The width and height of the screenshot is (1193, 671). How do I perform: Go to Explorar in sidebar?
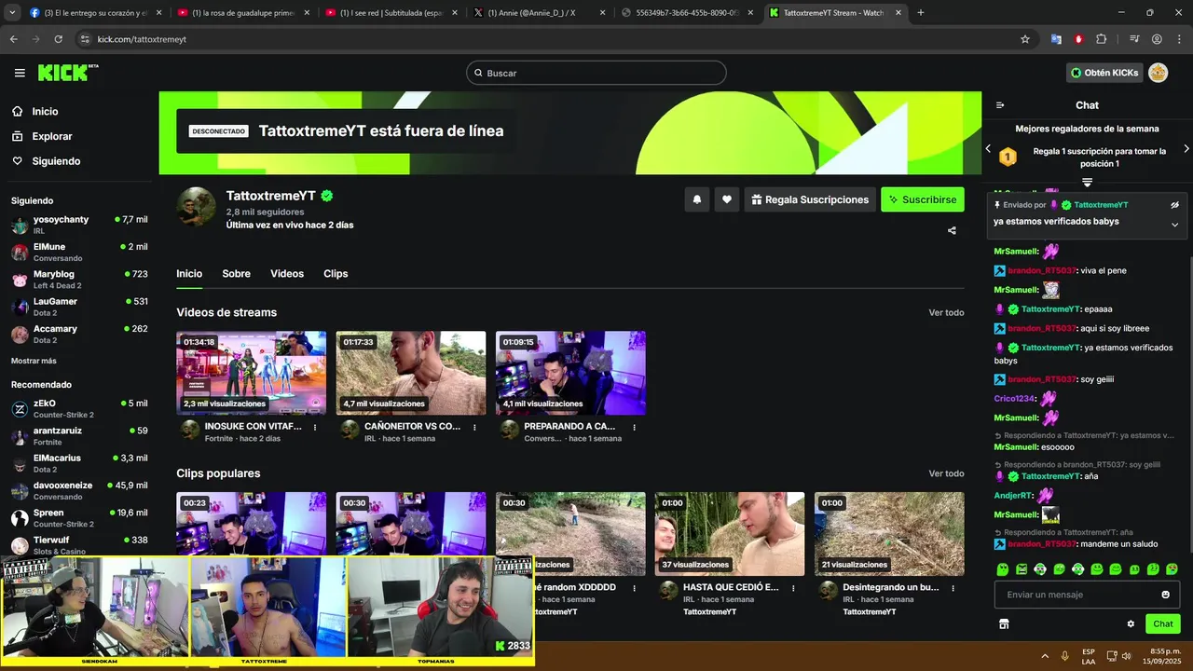pyautogui.click(x=42, y=136)
